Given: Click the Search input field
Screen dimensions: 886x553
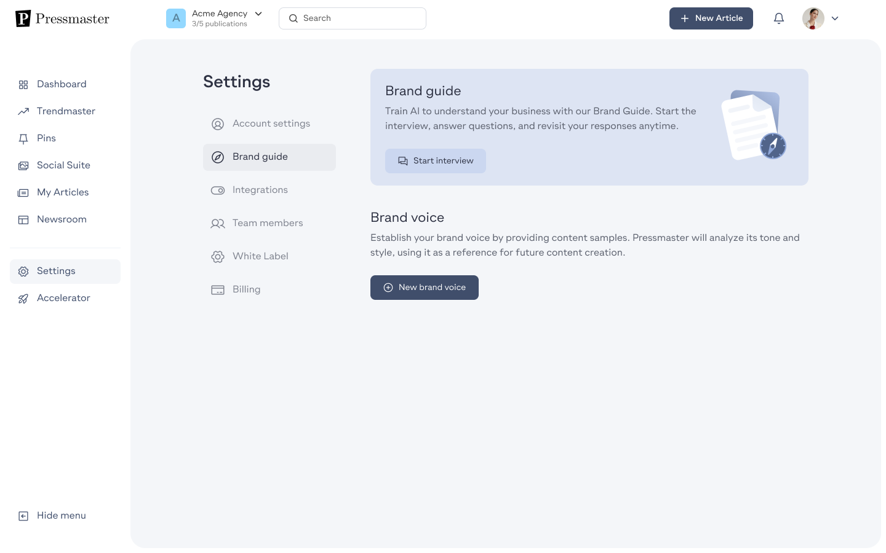Looking at the screenshot, I should tap(353, 18).
